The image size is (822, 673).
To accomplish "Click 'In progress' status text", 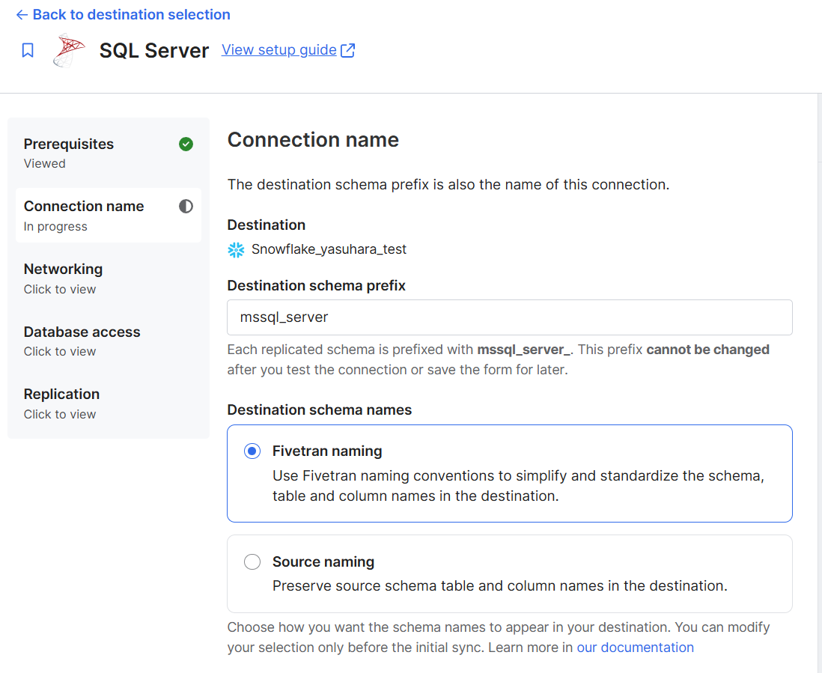I will coord(55,226).
